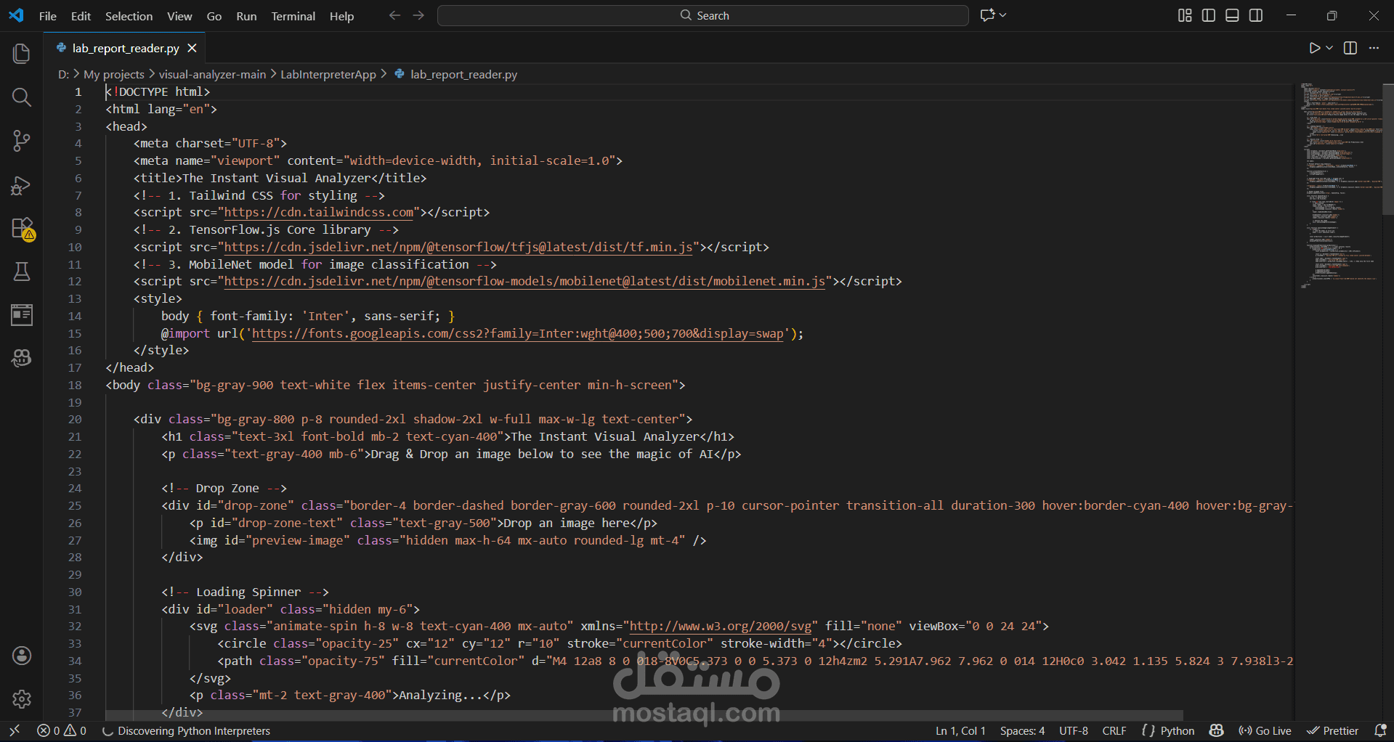Open the remote window icon in the status bar
Screen dimensions: 1394x742
coord(15,730)
